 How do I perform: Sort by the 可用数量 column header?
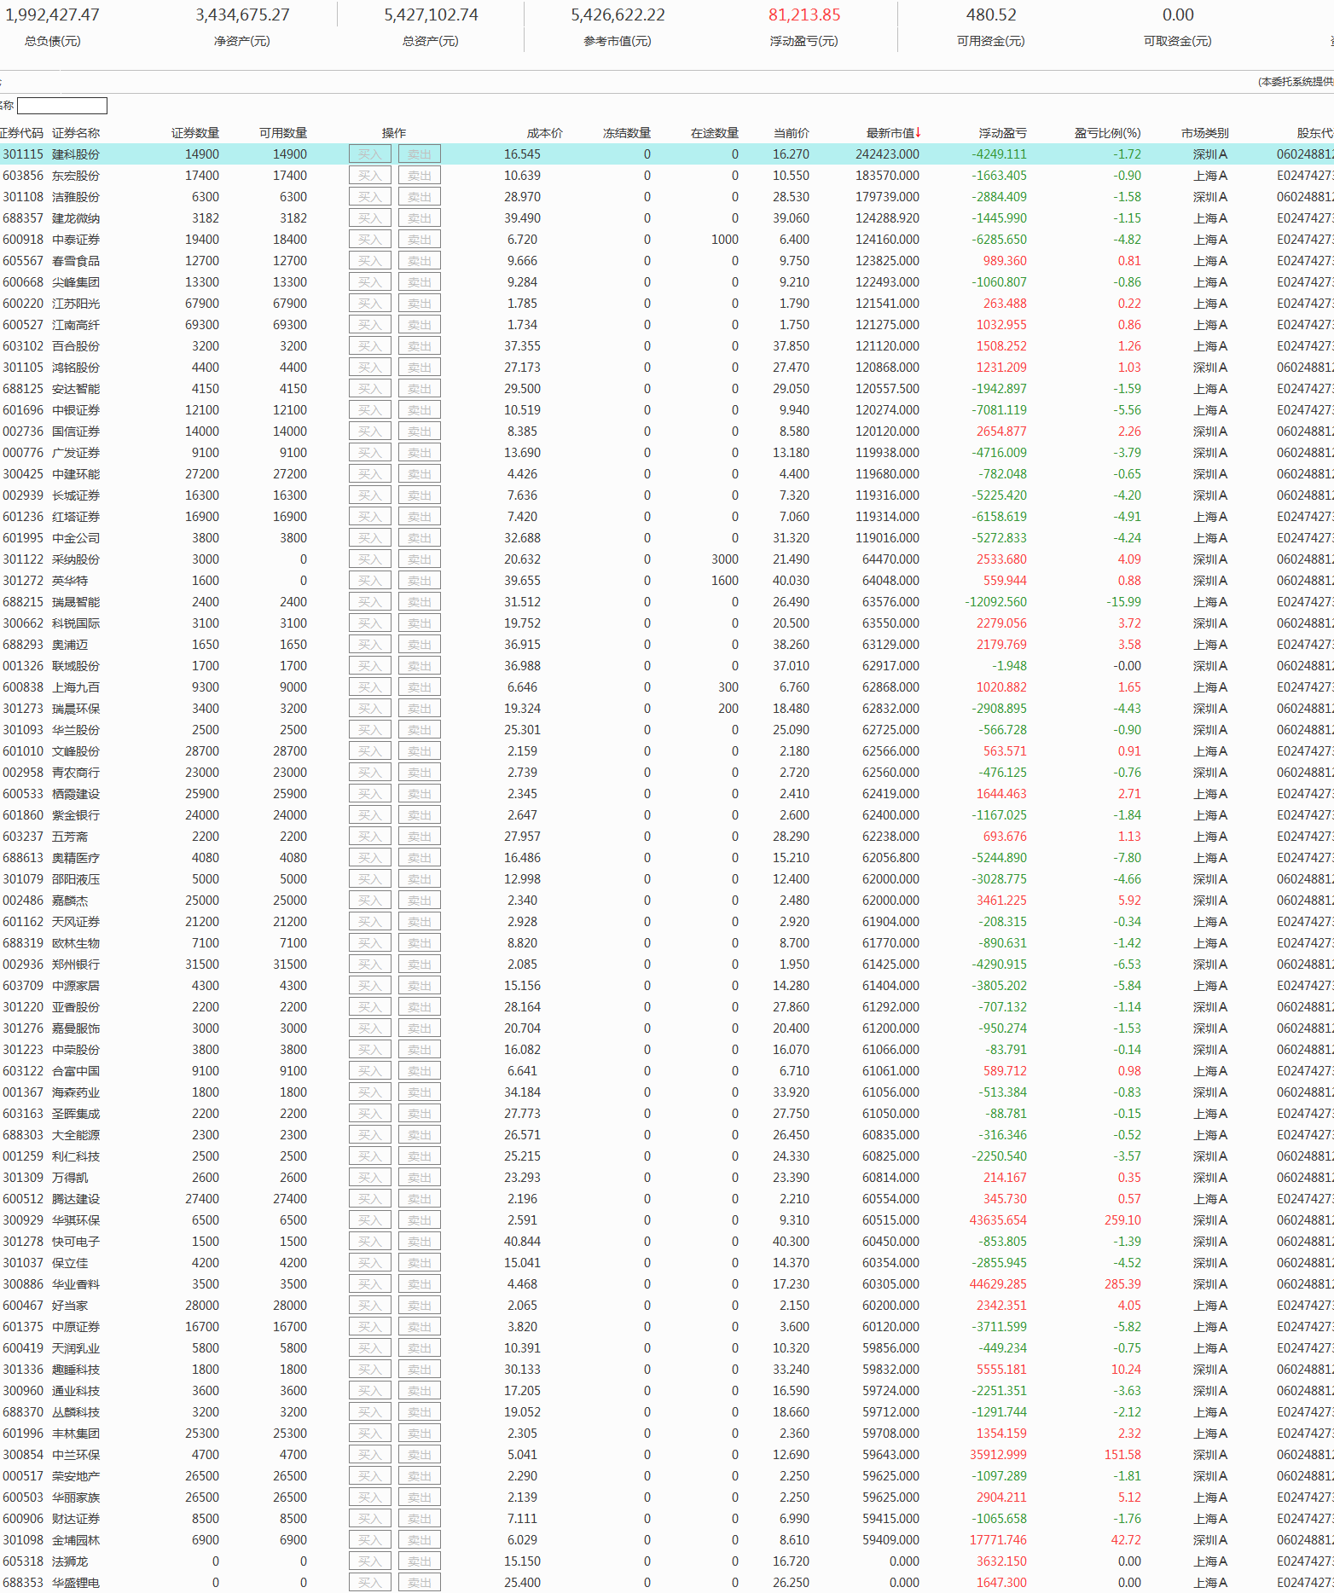pyautogui.click(x=283, y=133)
